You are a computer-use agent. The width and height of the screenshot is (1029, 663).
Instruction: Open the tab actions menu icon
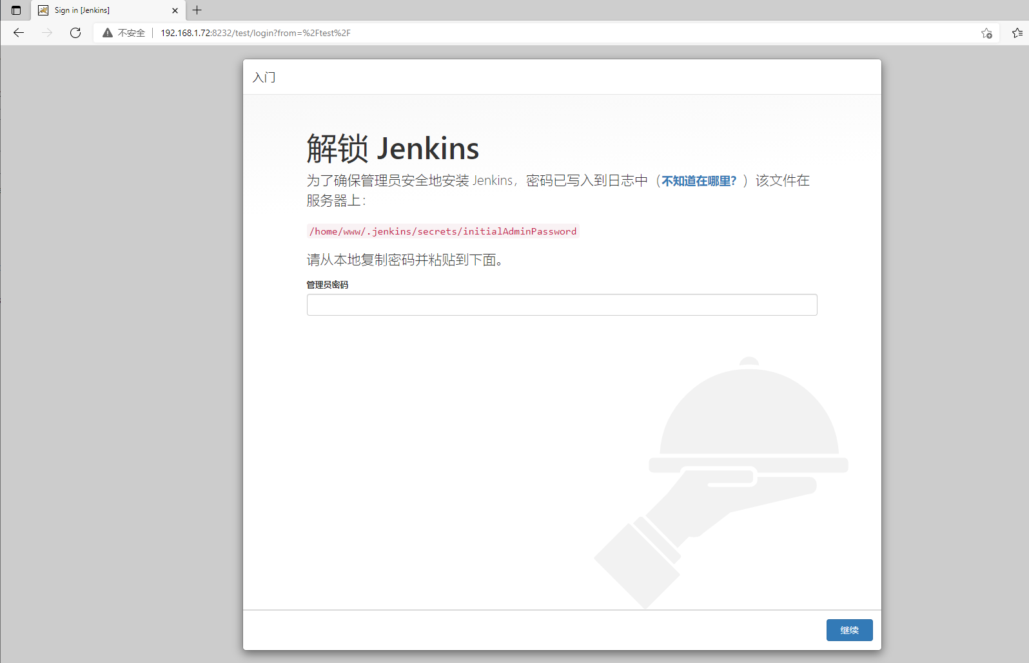coord(16,10)
